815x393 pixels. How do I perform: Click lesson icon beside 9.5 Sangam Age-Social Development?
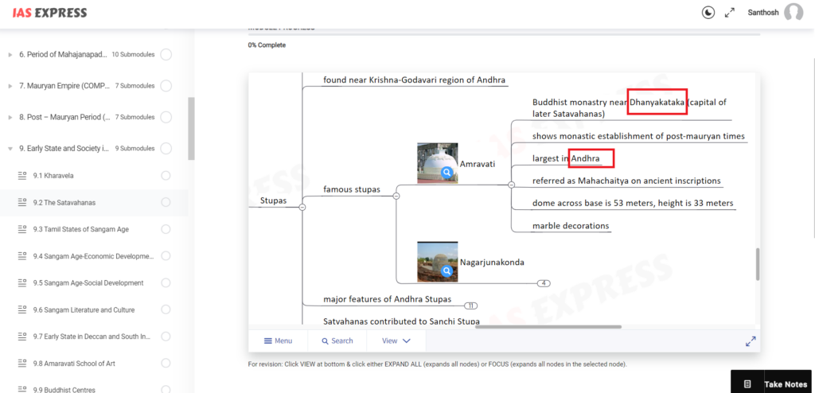[21, 282]
